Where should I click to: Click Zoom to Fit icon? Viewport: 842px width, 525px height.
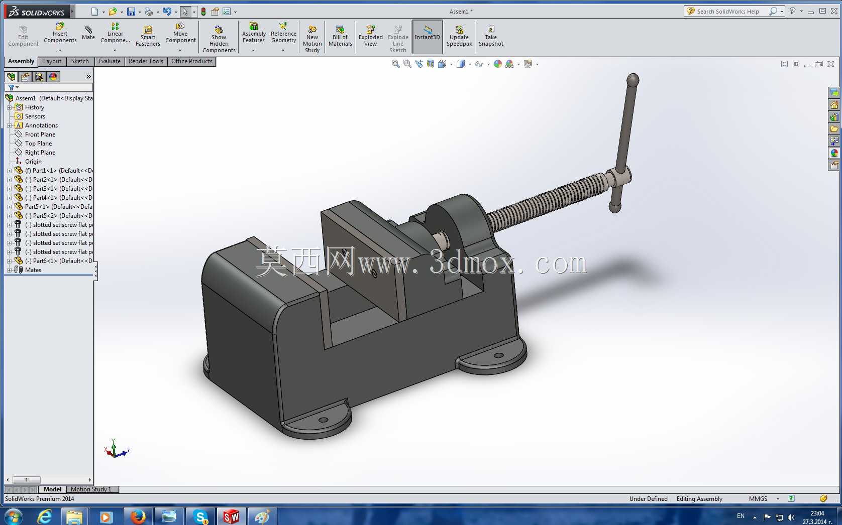[x=395, y=64]
